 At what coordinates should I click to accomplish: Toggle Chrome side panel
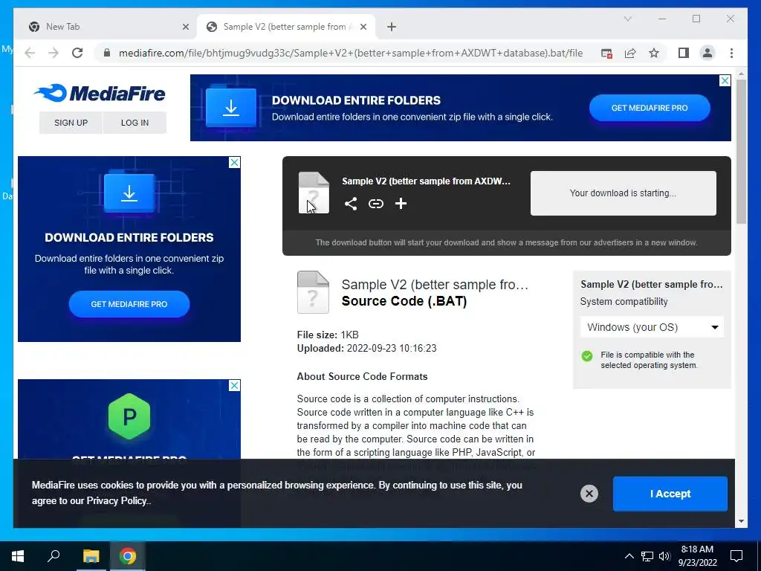tap(684, 53)
